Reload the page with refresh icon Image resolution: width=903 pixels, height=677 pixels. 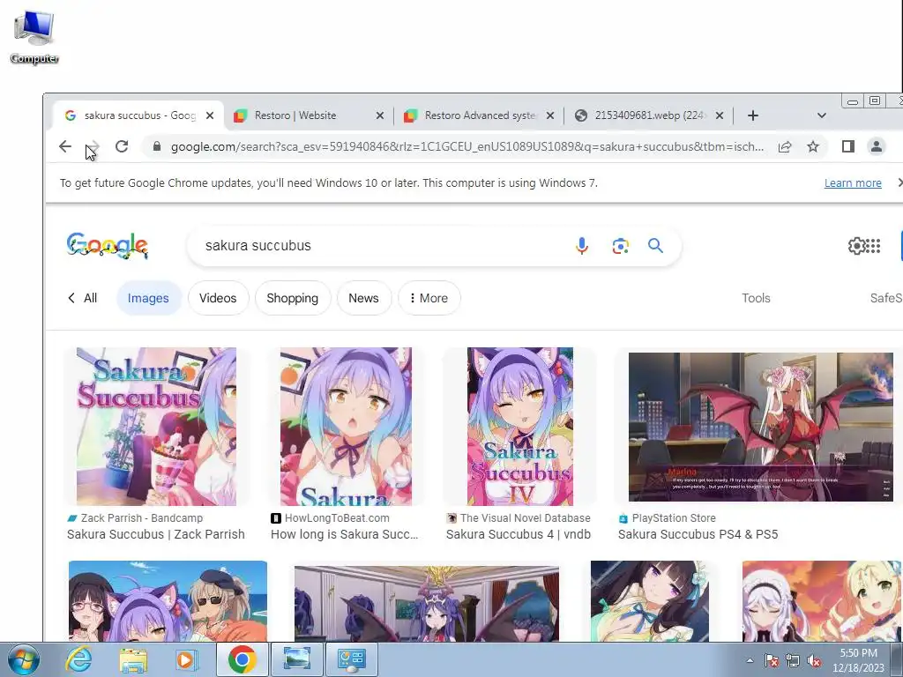pos(122,146)
